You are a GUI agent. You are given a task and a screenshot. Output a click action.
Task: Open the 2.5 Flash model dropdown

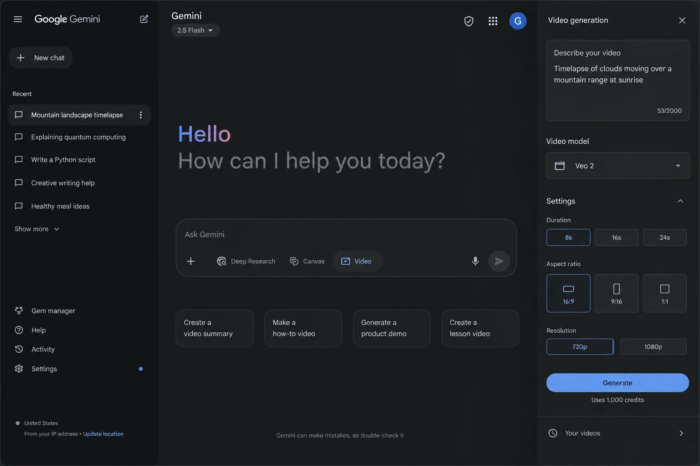(196, 30)
